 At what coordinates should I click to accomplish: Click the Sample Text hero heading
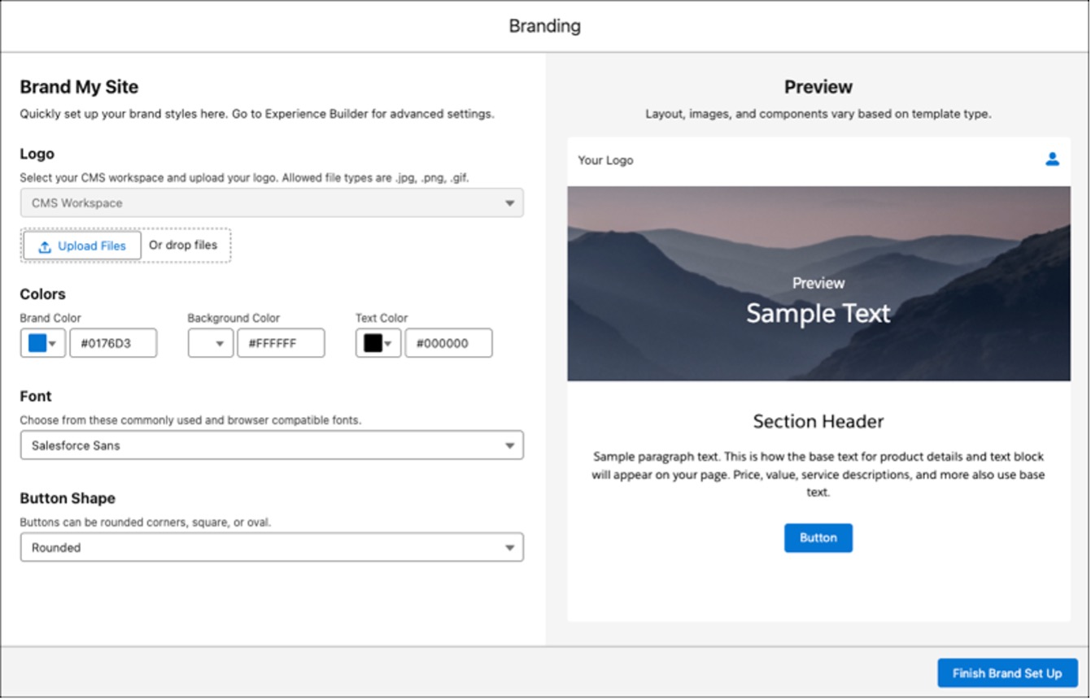click(x=818, y=313)
